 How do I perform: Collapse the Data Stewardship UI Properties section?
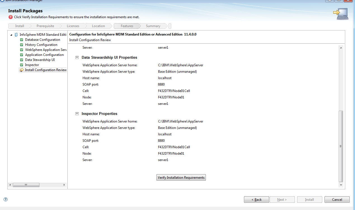77,58
